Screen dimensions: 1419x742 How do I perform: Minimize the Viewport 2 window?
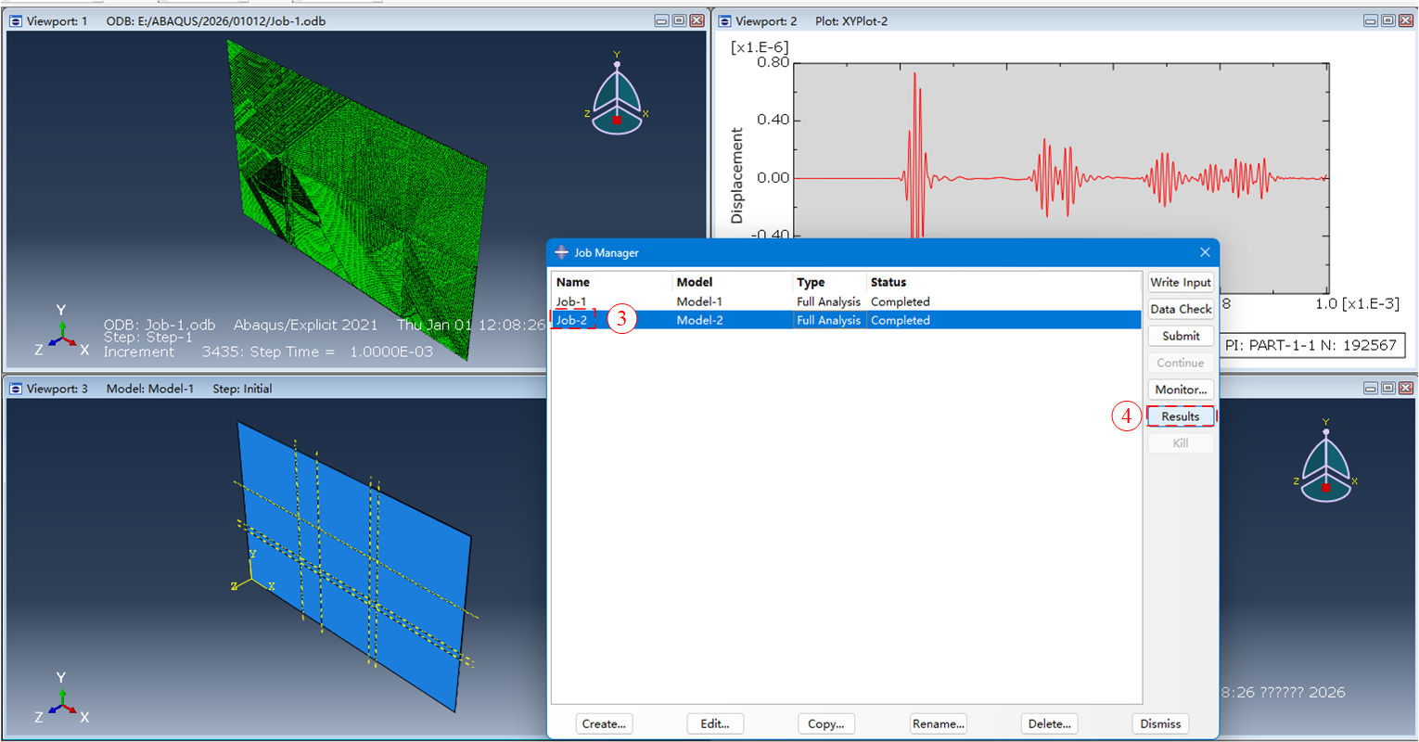click(x=1371, y=21)
